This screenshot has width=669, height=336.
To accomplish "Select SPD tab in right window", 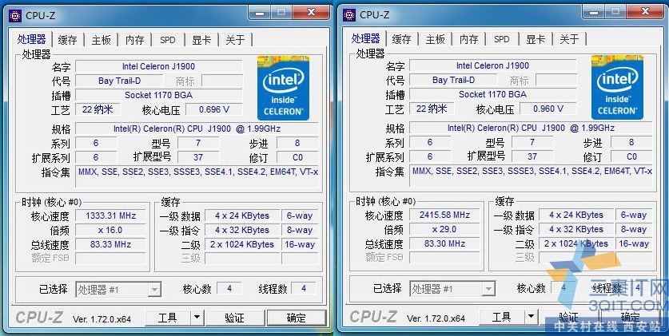I will [x=501, y=40].
